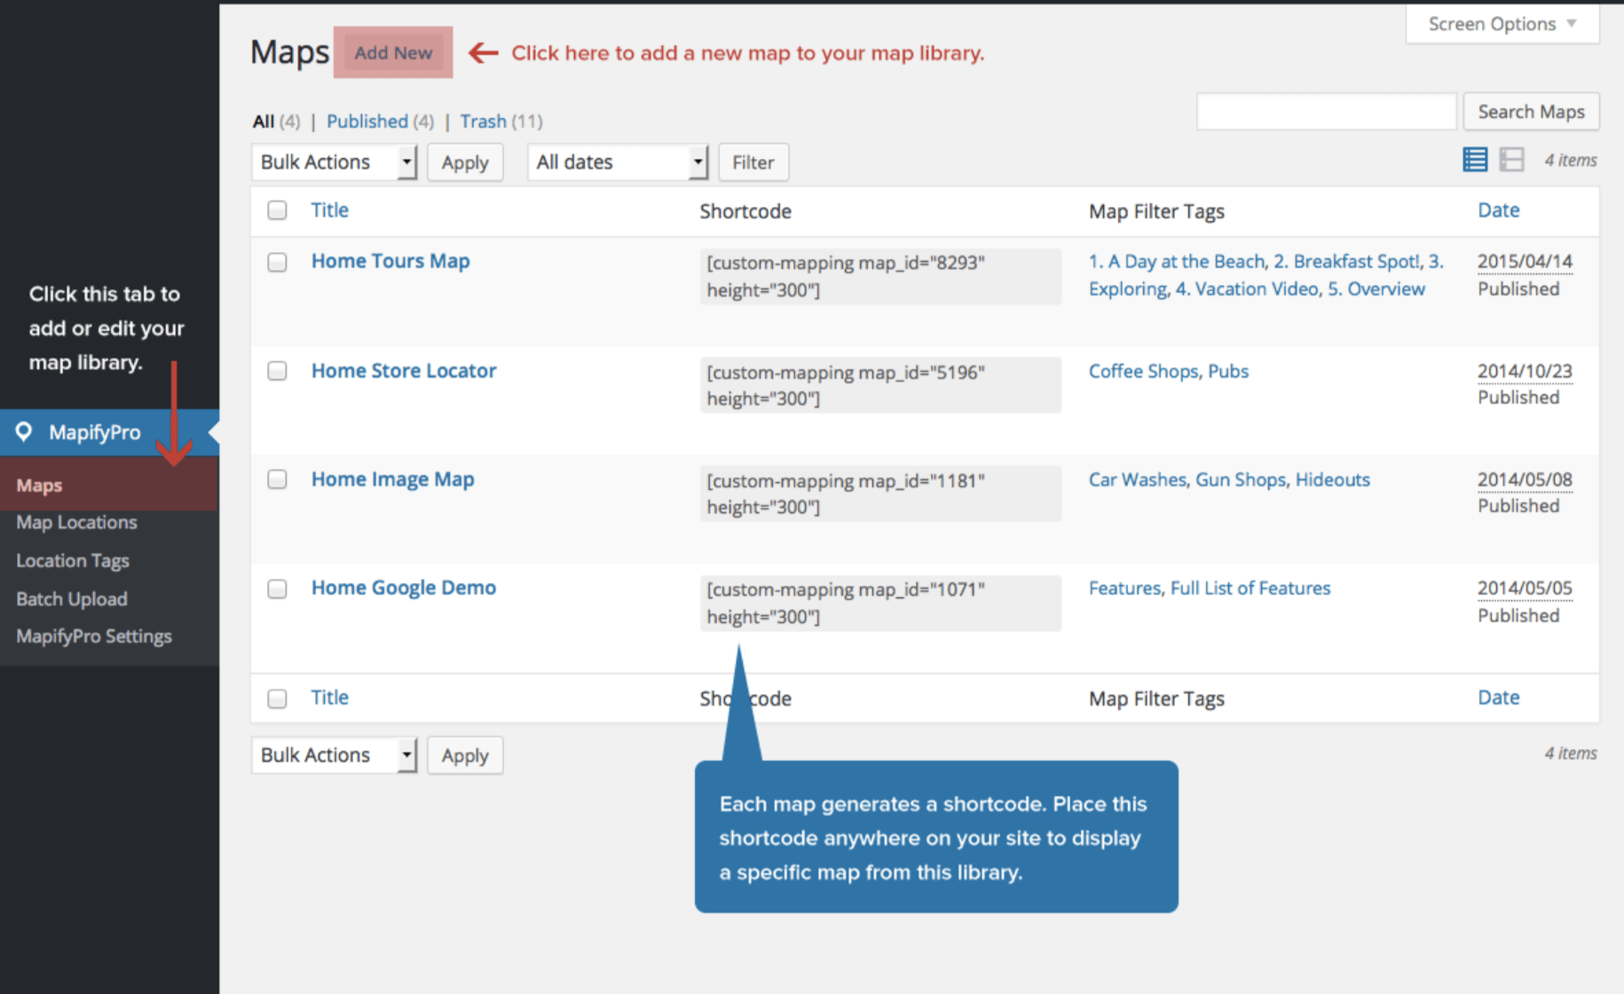
Task: Click the Add New map button
Action: point(393,52)
